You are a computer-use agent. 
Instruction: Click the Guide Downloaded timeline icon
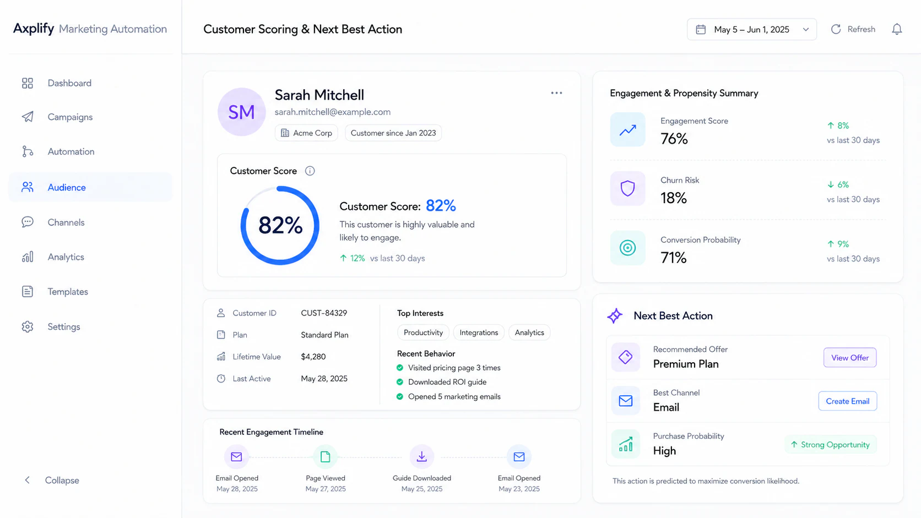pos(422,457)
